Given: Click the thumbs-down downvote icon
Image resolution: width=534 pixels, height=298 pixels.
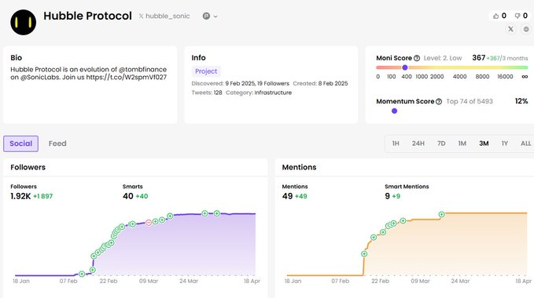Looking at the screenshot, I should point(517,16).
